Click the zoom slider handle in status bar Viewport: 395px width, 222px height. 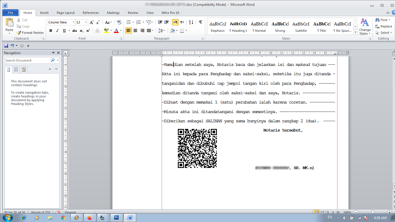[x=373, y=212]
